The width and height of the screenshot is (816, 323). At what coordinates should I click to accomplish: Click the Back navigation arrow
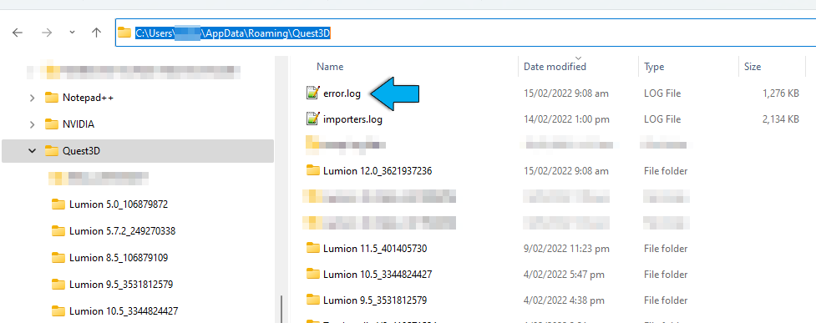tap(18, 33)
